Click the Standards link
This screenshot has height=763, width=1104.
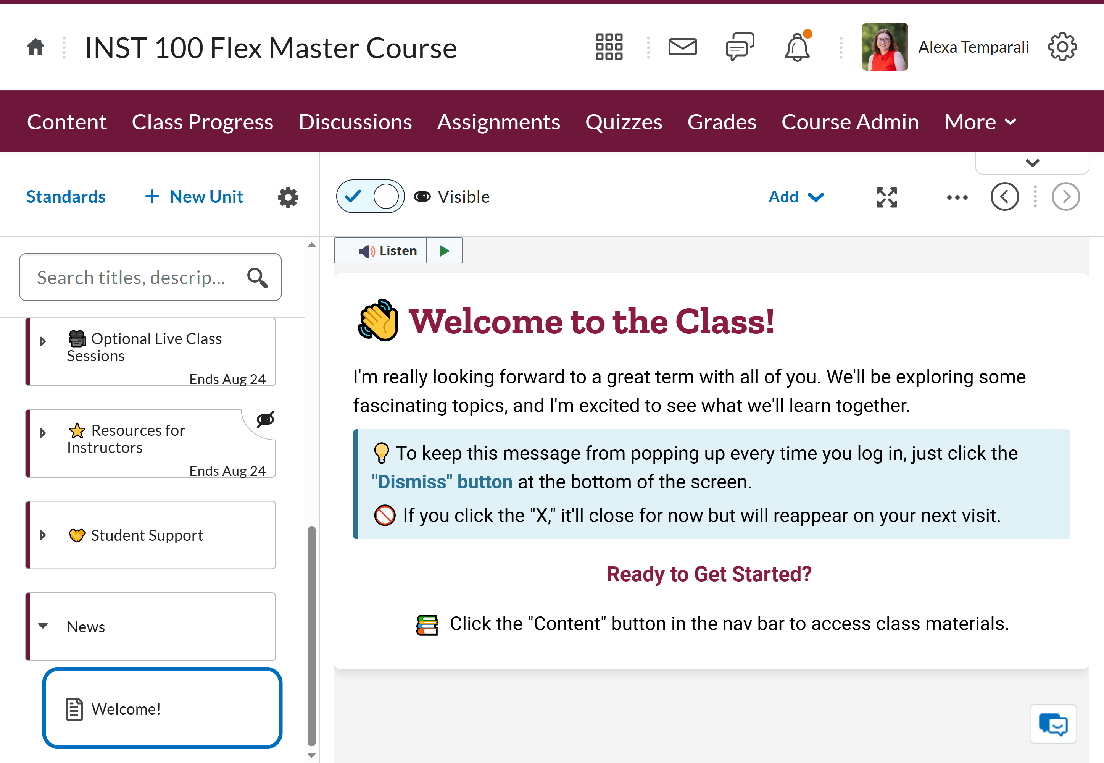(x=66, y=197)
